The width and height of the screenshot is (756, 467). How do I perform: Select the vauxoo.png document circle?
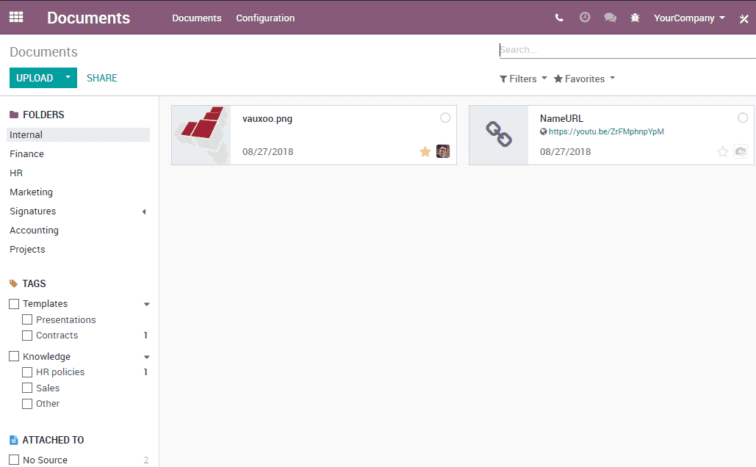tap(445, 118)
